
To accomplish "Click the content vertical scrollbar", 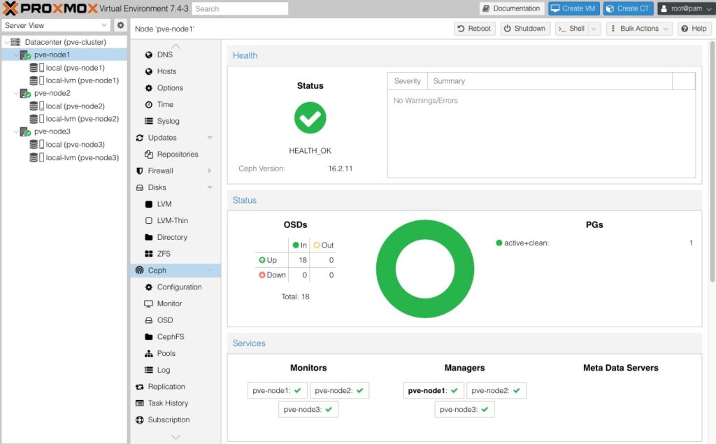I will point(713,162).
